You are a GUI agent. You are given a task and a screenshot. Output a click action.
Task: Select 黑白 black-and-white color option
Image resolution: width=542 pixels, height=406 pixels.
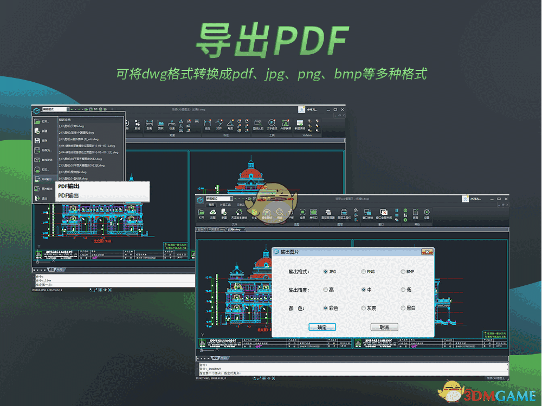403,308
